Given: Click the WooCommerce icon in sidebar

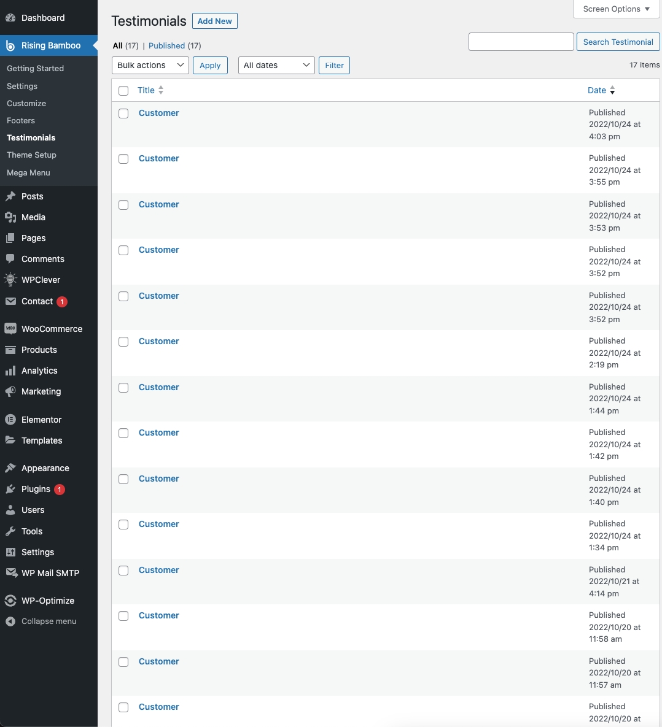Looking at the screenshot, I should [x=10, y=329].
